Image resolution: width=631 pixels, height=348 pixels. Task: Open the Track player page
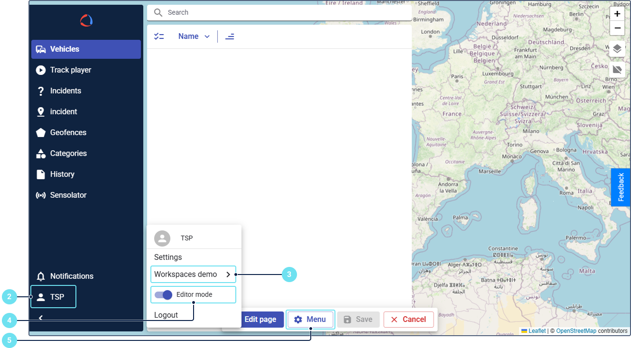(86, 70)
